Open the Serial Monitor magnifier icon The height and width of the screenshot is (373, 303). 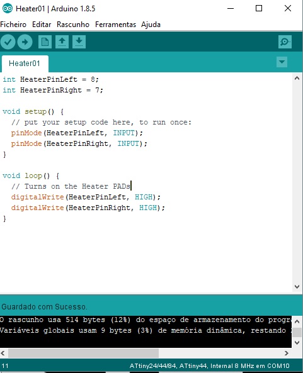(x=285, y=42)
